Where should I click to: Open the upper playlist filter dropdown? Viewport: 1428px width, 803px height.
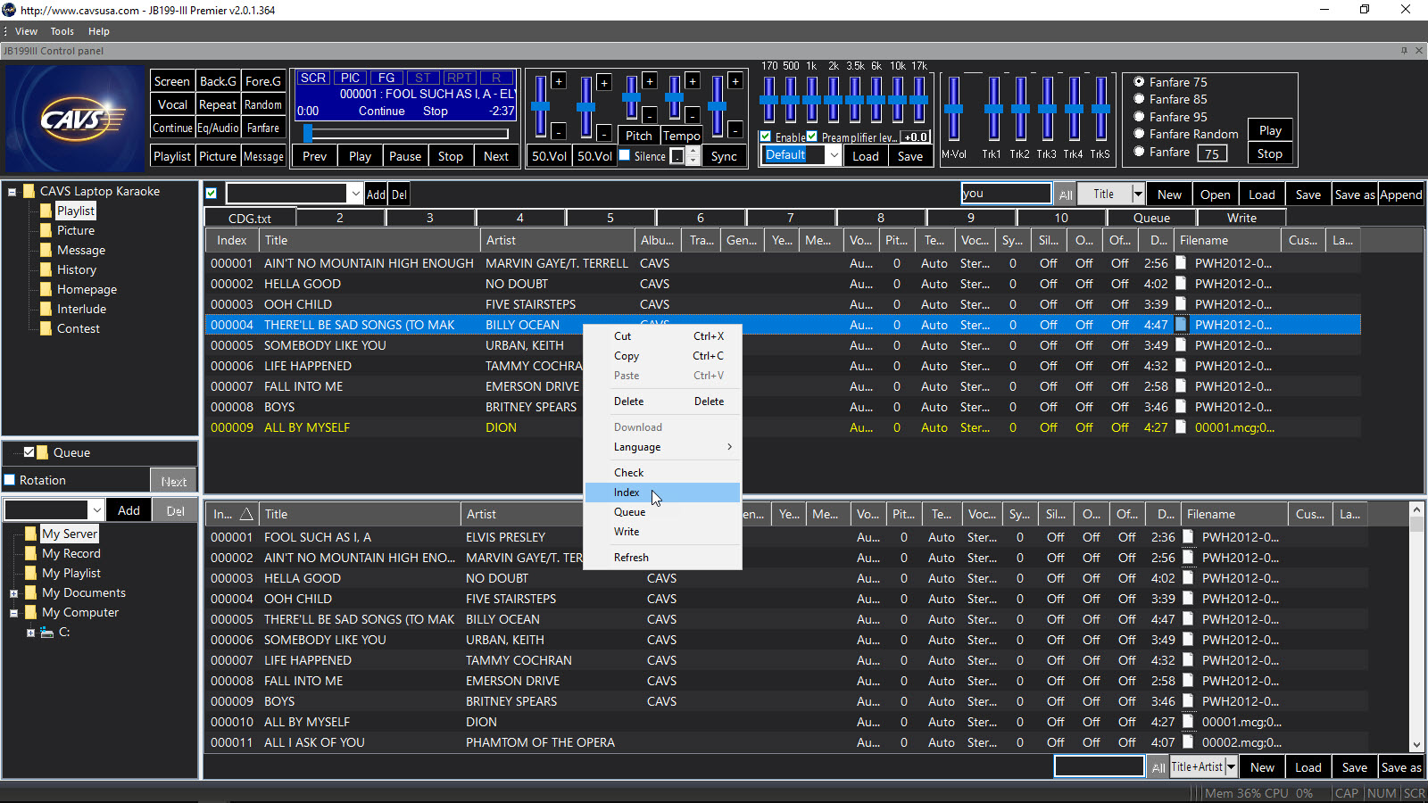pyautogui.click(x=355, y=194)
